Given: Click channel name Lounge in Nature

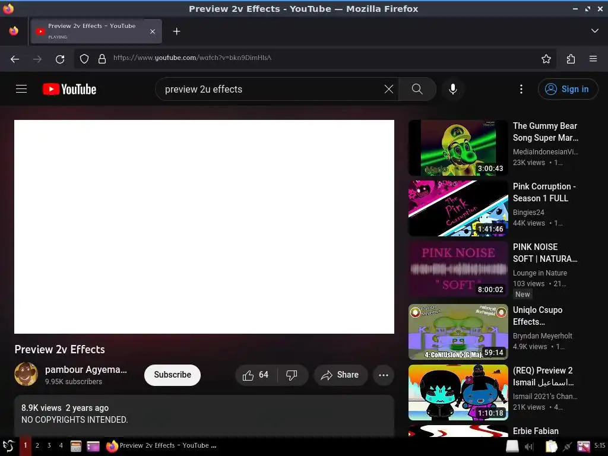Looking at the screenshot, I should coord(540,273).
